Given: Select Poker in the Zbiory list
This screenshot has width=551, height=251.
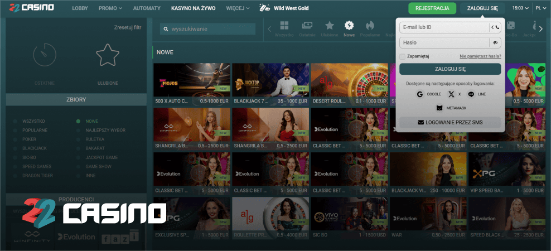Looking at the screenshot, I should (x=30, y=139).
